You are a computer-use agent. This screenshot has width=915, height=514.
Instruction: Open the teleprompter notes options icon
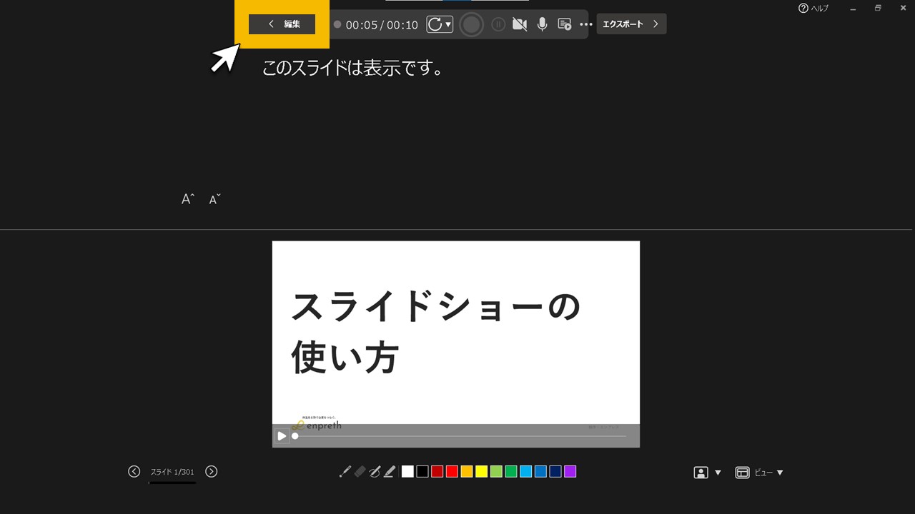point(564,24)
